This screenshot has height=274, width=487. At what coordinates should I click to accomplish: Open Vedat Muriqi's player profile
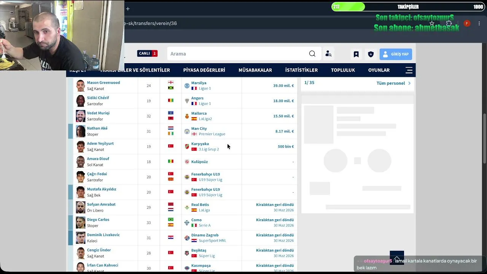[98, 113]
